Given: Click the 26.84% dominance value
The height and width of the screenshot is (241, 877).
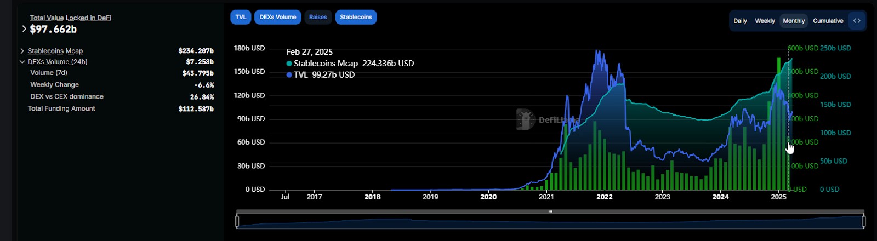Looking at the screenshot, I should [x=202, y=97].
